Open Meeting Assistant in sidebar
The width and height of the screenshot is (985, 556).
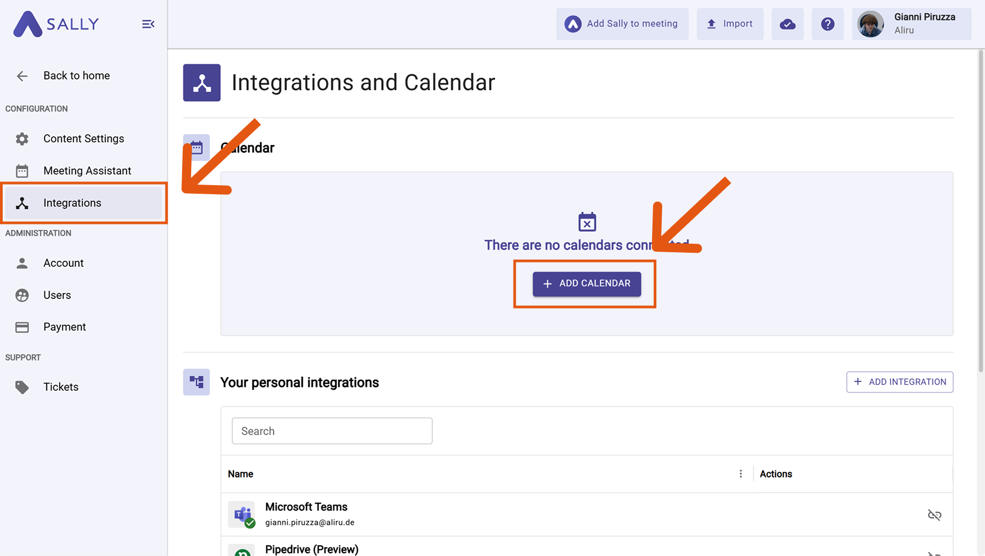83,171
